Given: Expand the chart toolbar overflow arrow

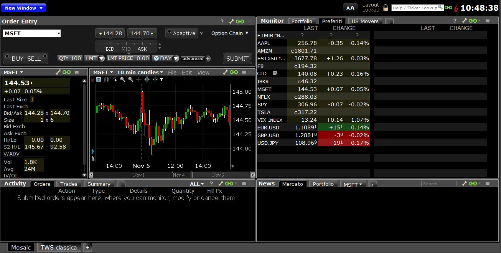Looking at the screenshot, I should pos(162,80).
